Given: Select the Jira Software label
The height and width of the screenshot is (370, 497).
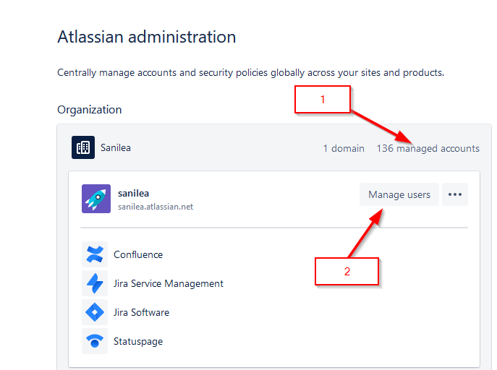Looking at the screenshot, I should 141,313.
